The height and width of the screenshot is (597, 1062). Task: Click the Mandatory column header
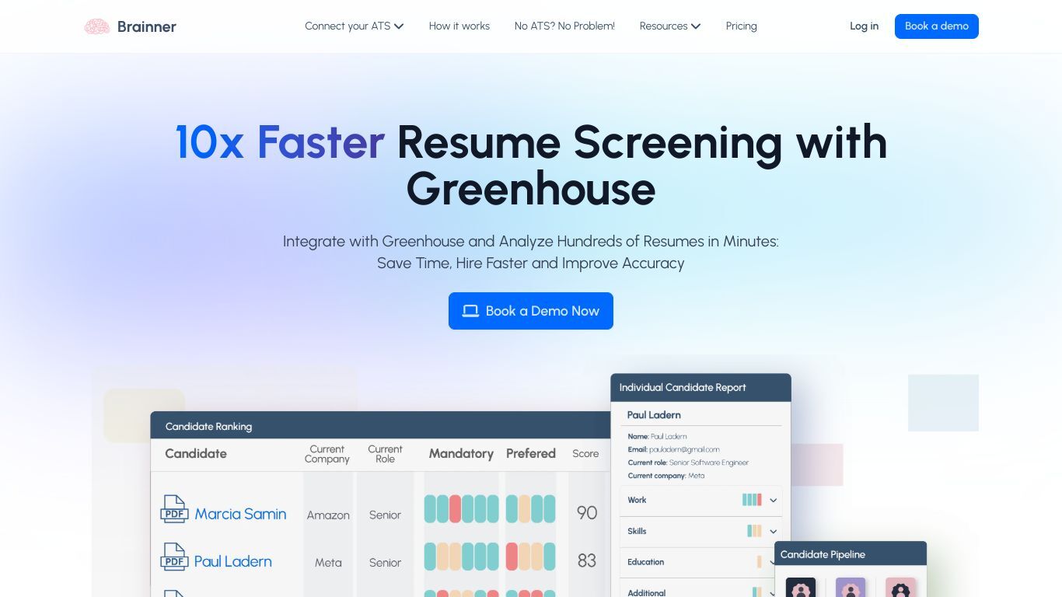tap(461, 453)
